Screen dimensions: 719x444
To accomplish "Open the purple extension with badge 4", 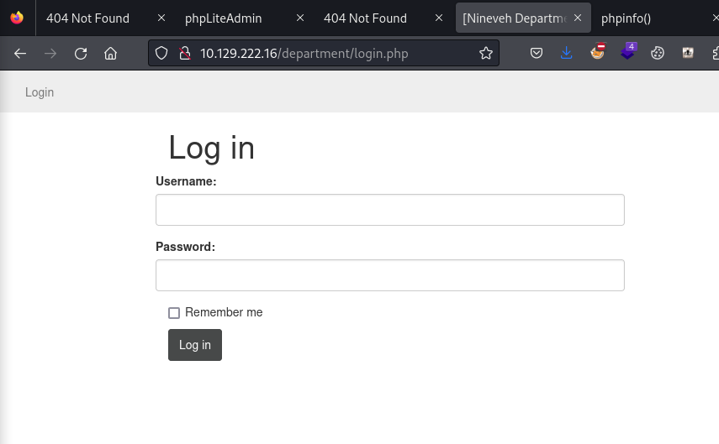I will [628, 51].
